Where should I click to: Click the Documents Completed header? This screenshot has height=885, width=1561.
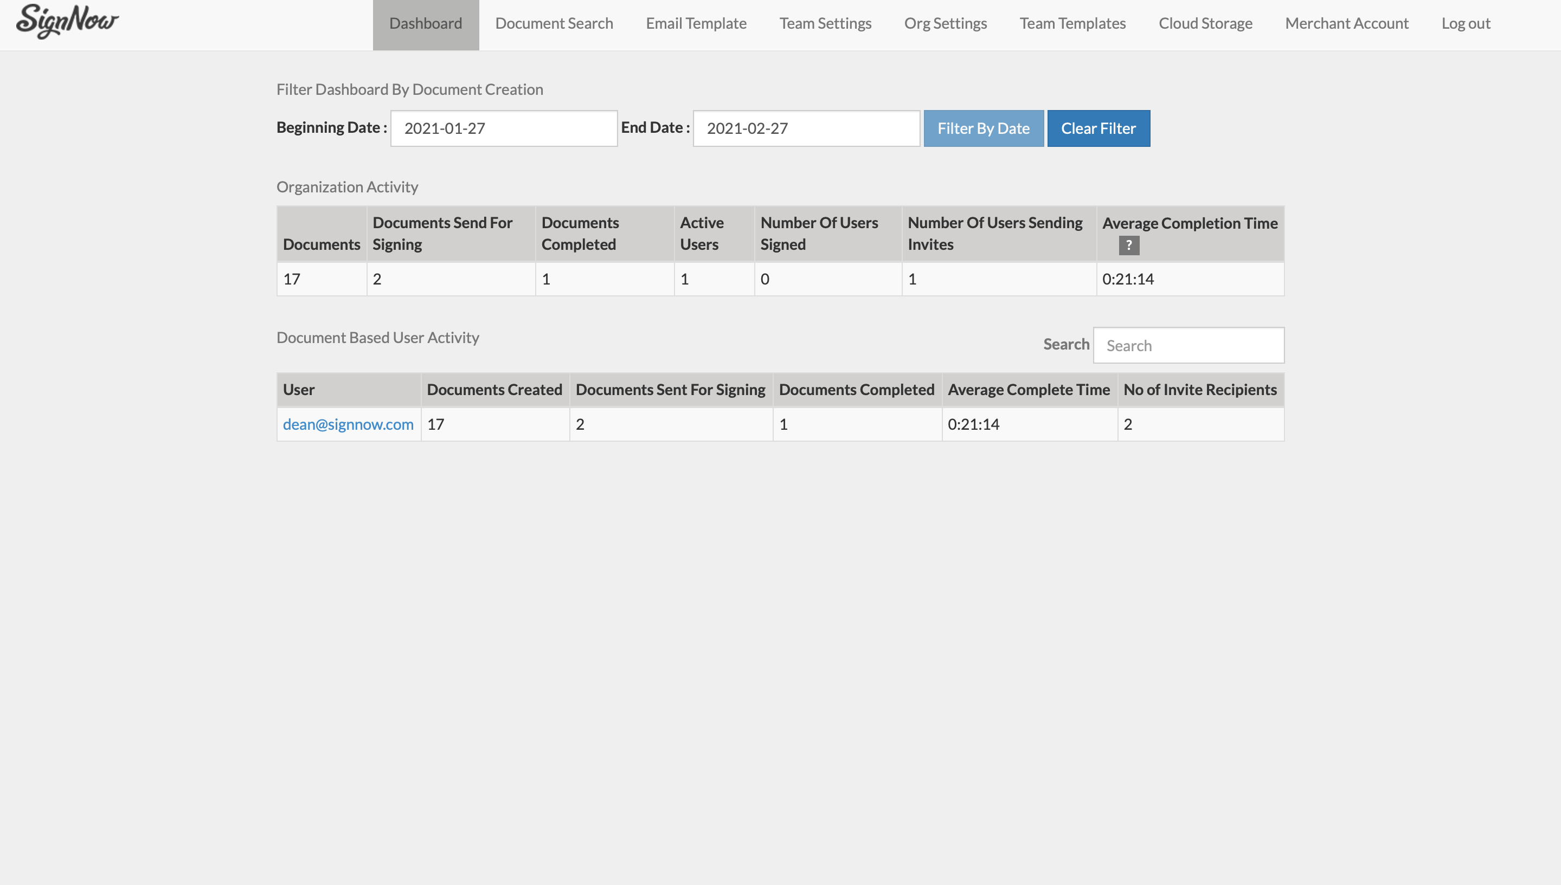[579, 232]
